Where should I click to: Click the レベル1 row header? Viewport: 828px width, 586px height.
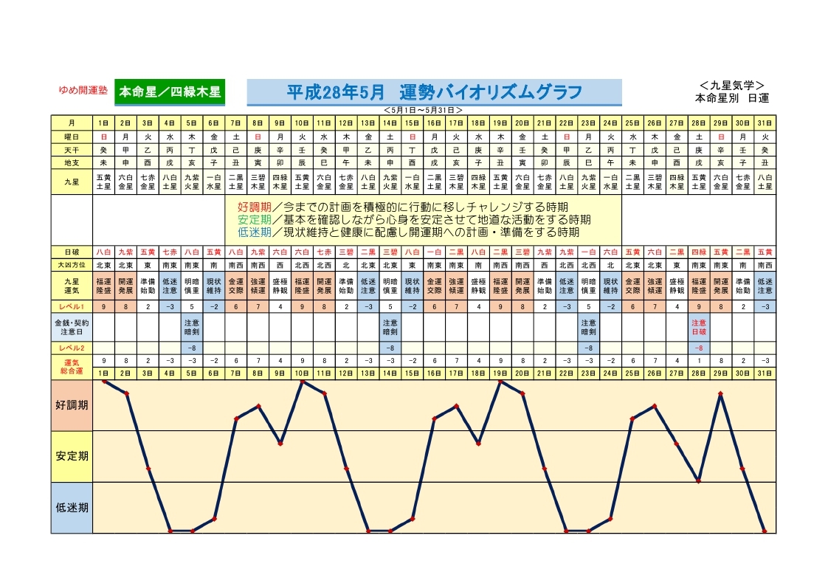point(72,306)
